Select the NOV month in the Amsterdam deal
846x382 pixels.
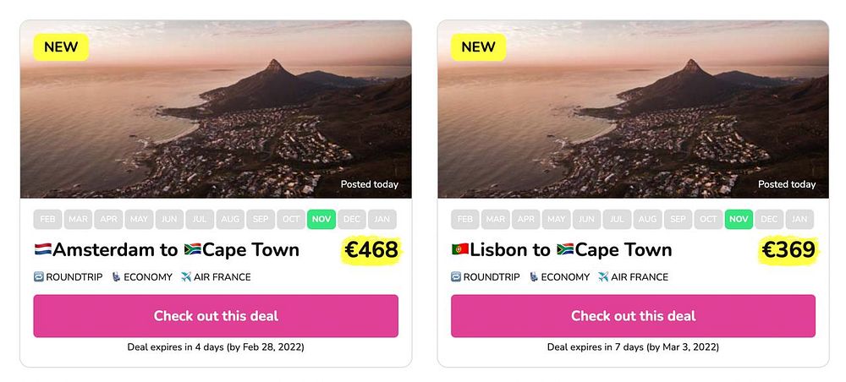(321, 220)
